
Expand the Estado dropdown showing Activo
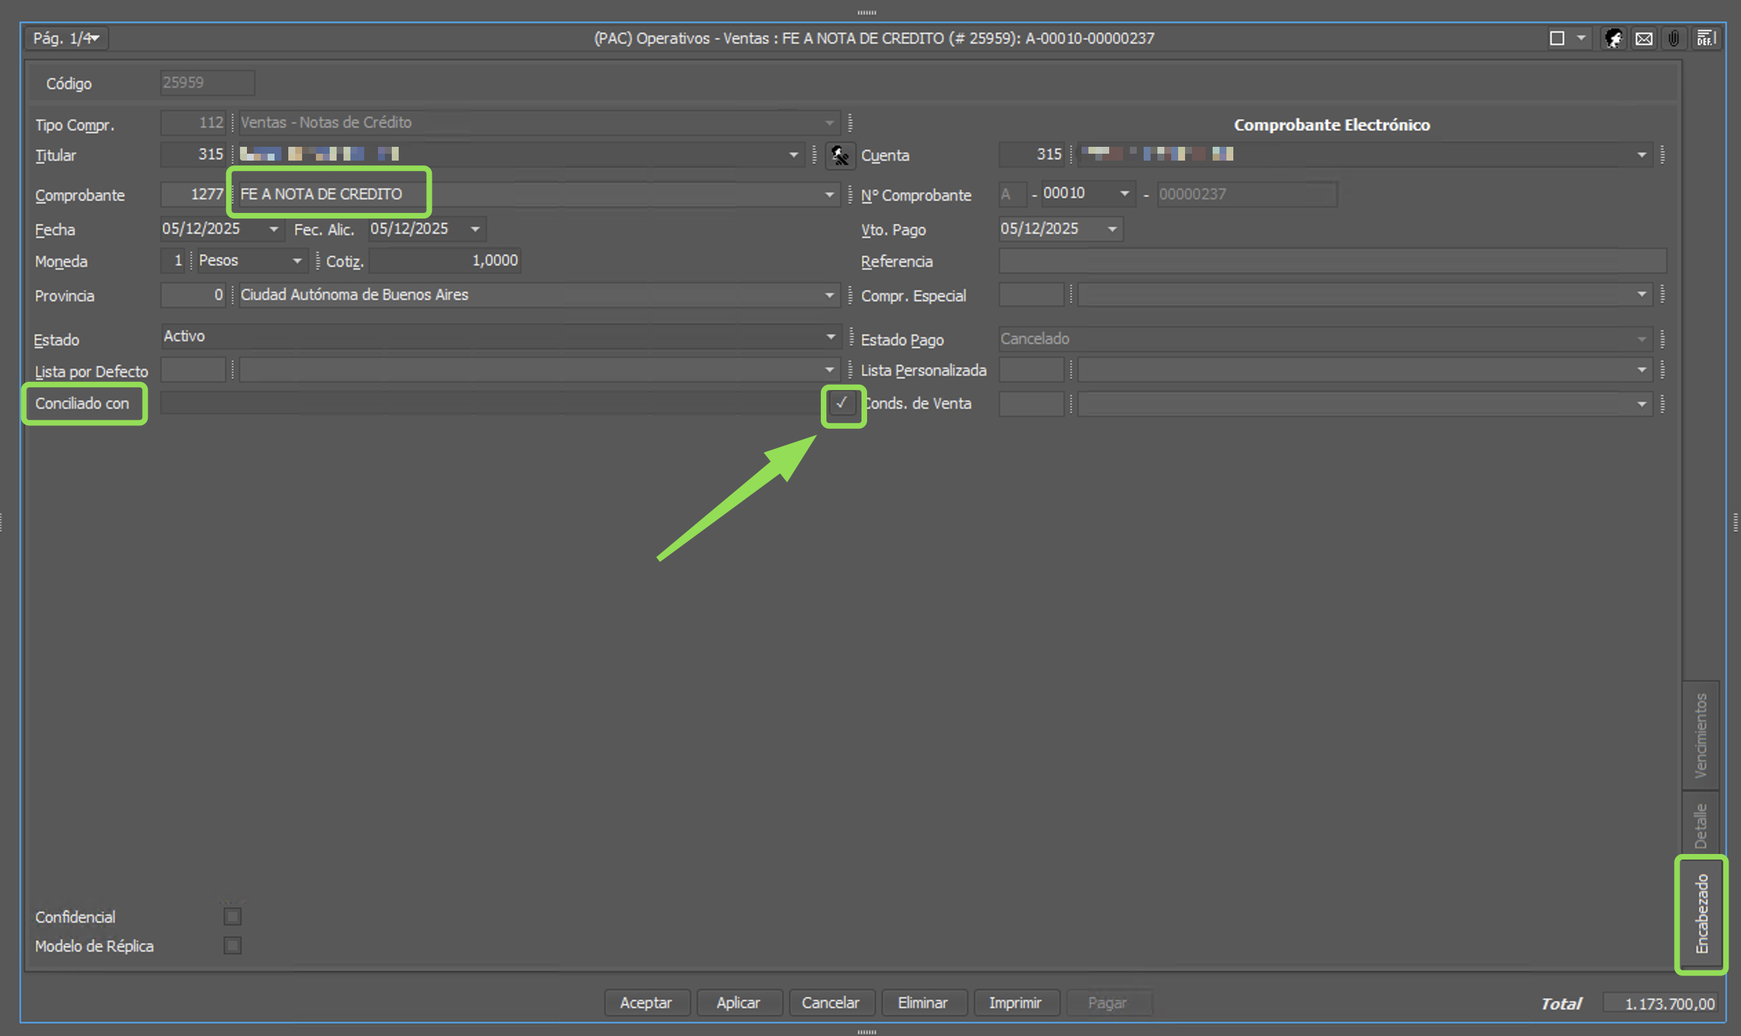click(x=830, y=336)
